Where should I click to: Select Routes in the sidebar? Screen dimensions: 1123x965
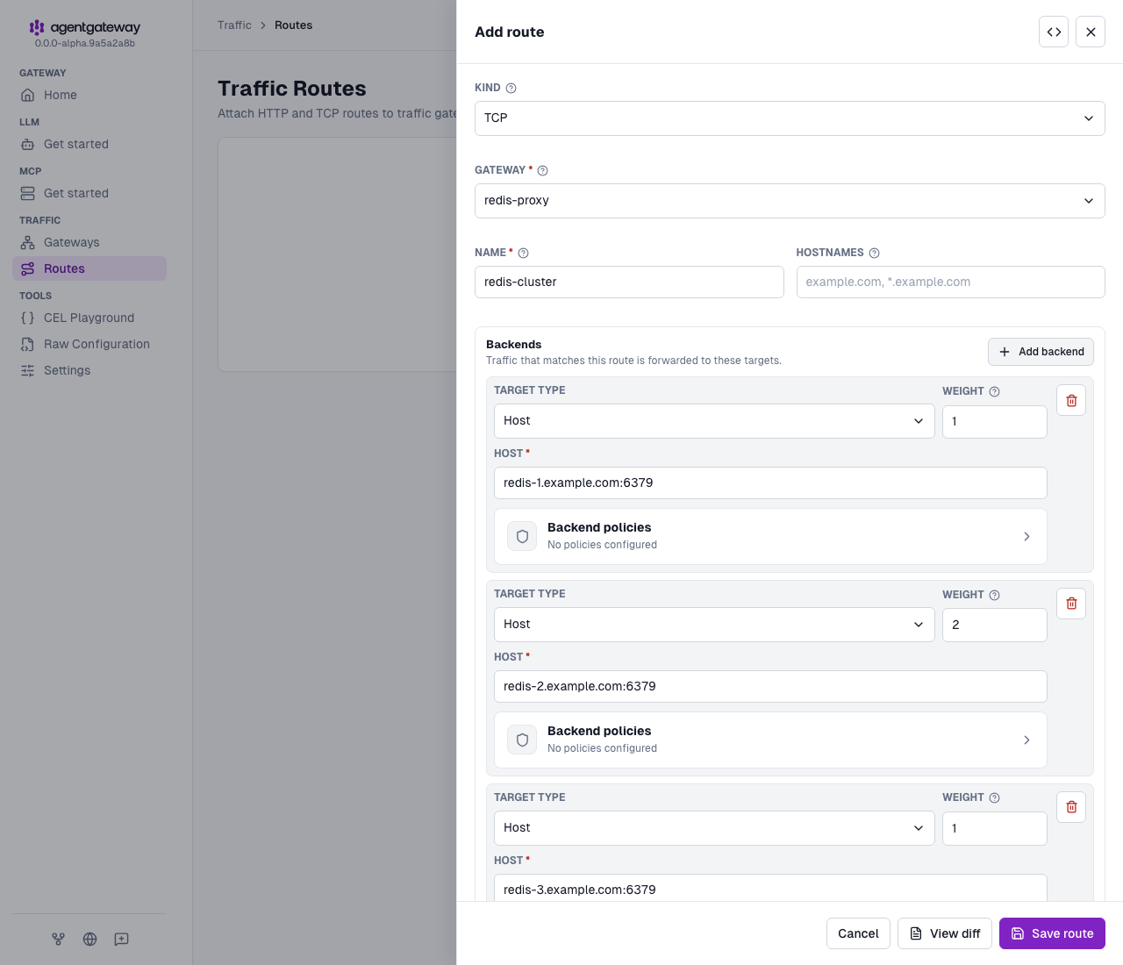[89, 268]
